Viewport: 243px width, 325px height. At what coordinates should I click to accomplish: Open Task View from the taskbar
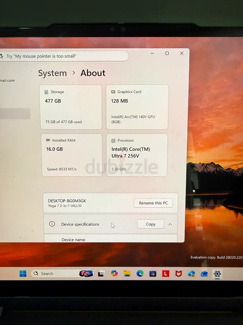pos(101,274)
